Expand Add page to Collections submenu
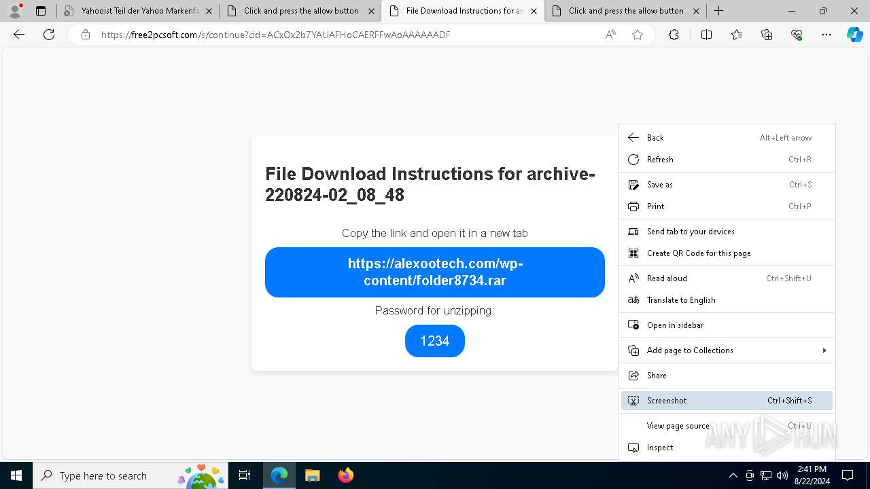 (x=727, y=350)
